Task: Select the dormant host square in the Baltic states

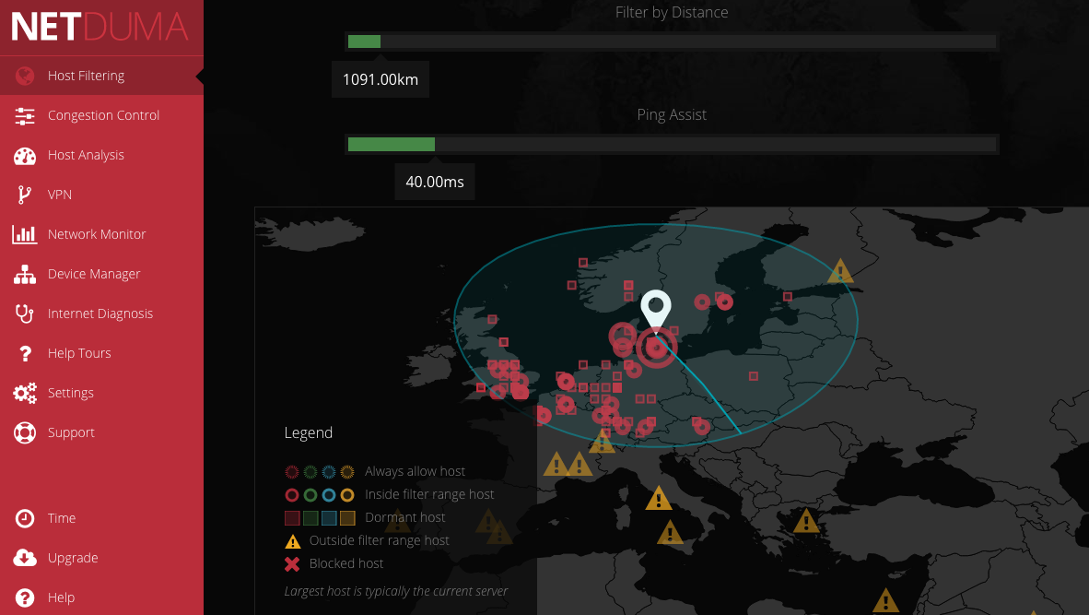Action: point(788,297)
